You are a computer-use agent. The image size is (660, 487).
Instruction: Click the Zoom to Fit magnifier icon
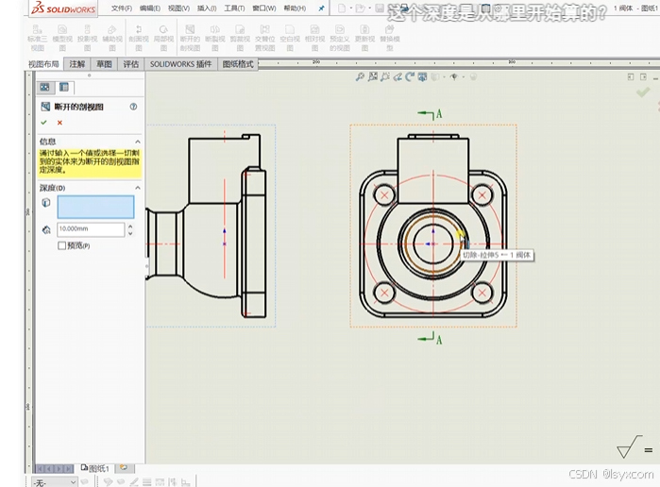(x=360, y=77)
